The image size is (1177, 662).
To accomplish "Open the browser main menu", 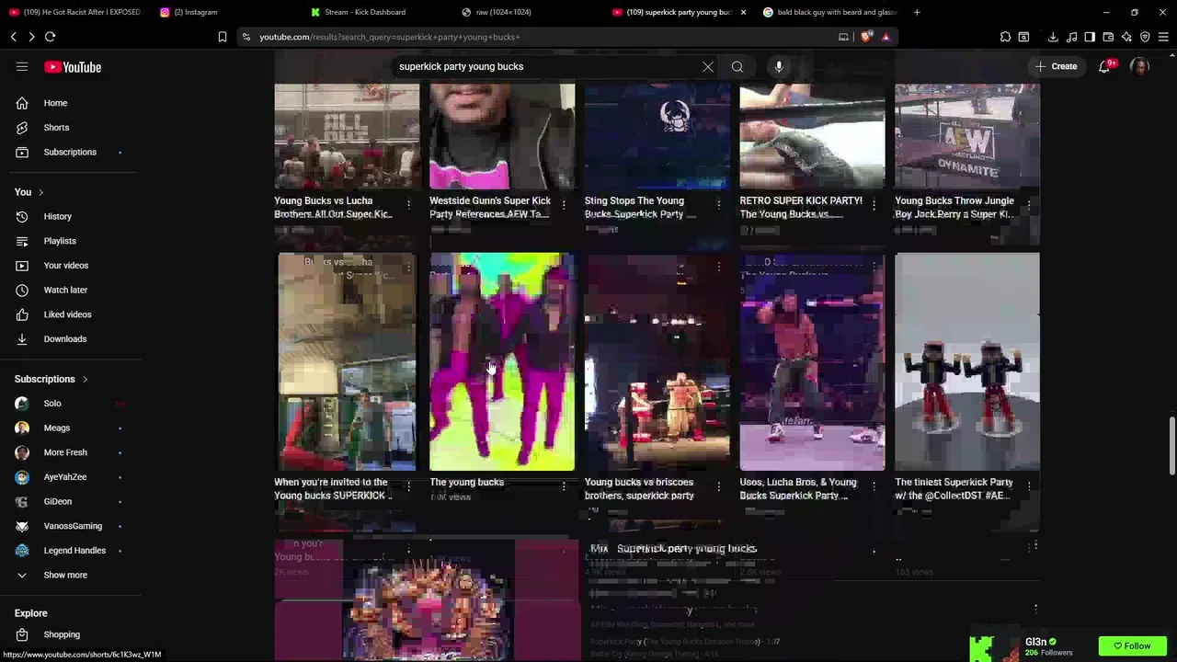I will pyautogui.click(x=1163, y=37).
